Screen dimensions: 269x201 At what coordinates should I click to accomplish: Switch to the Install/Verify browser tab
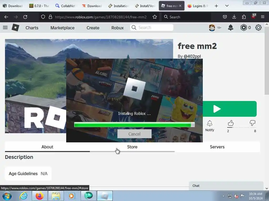coord(145,6)
